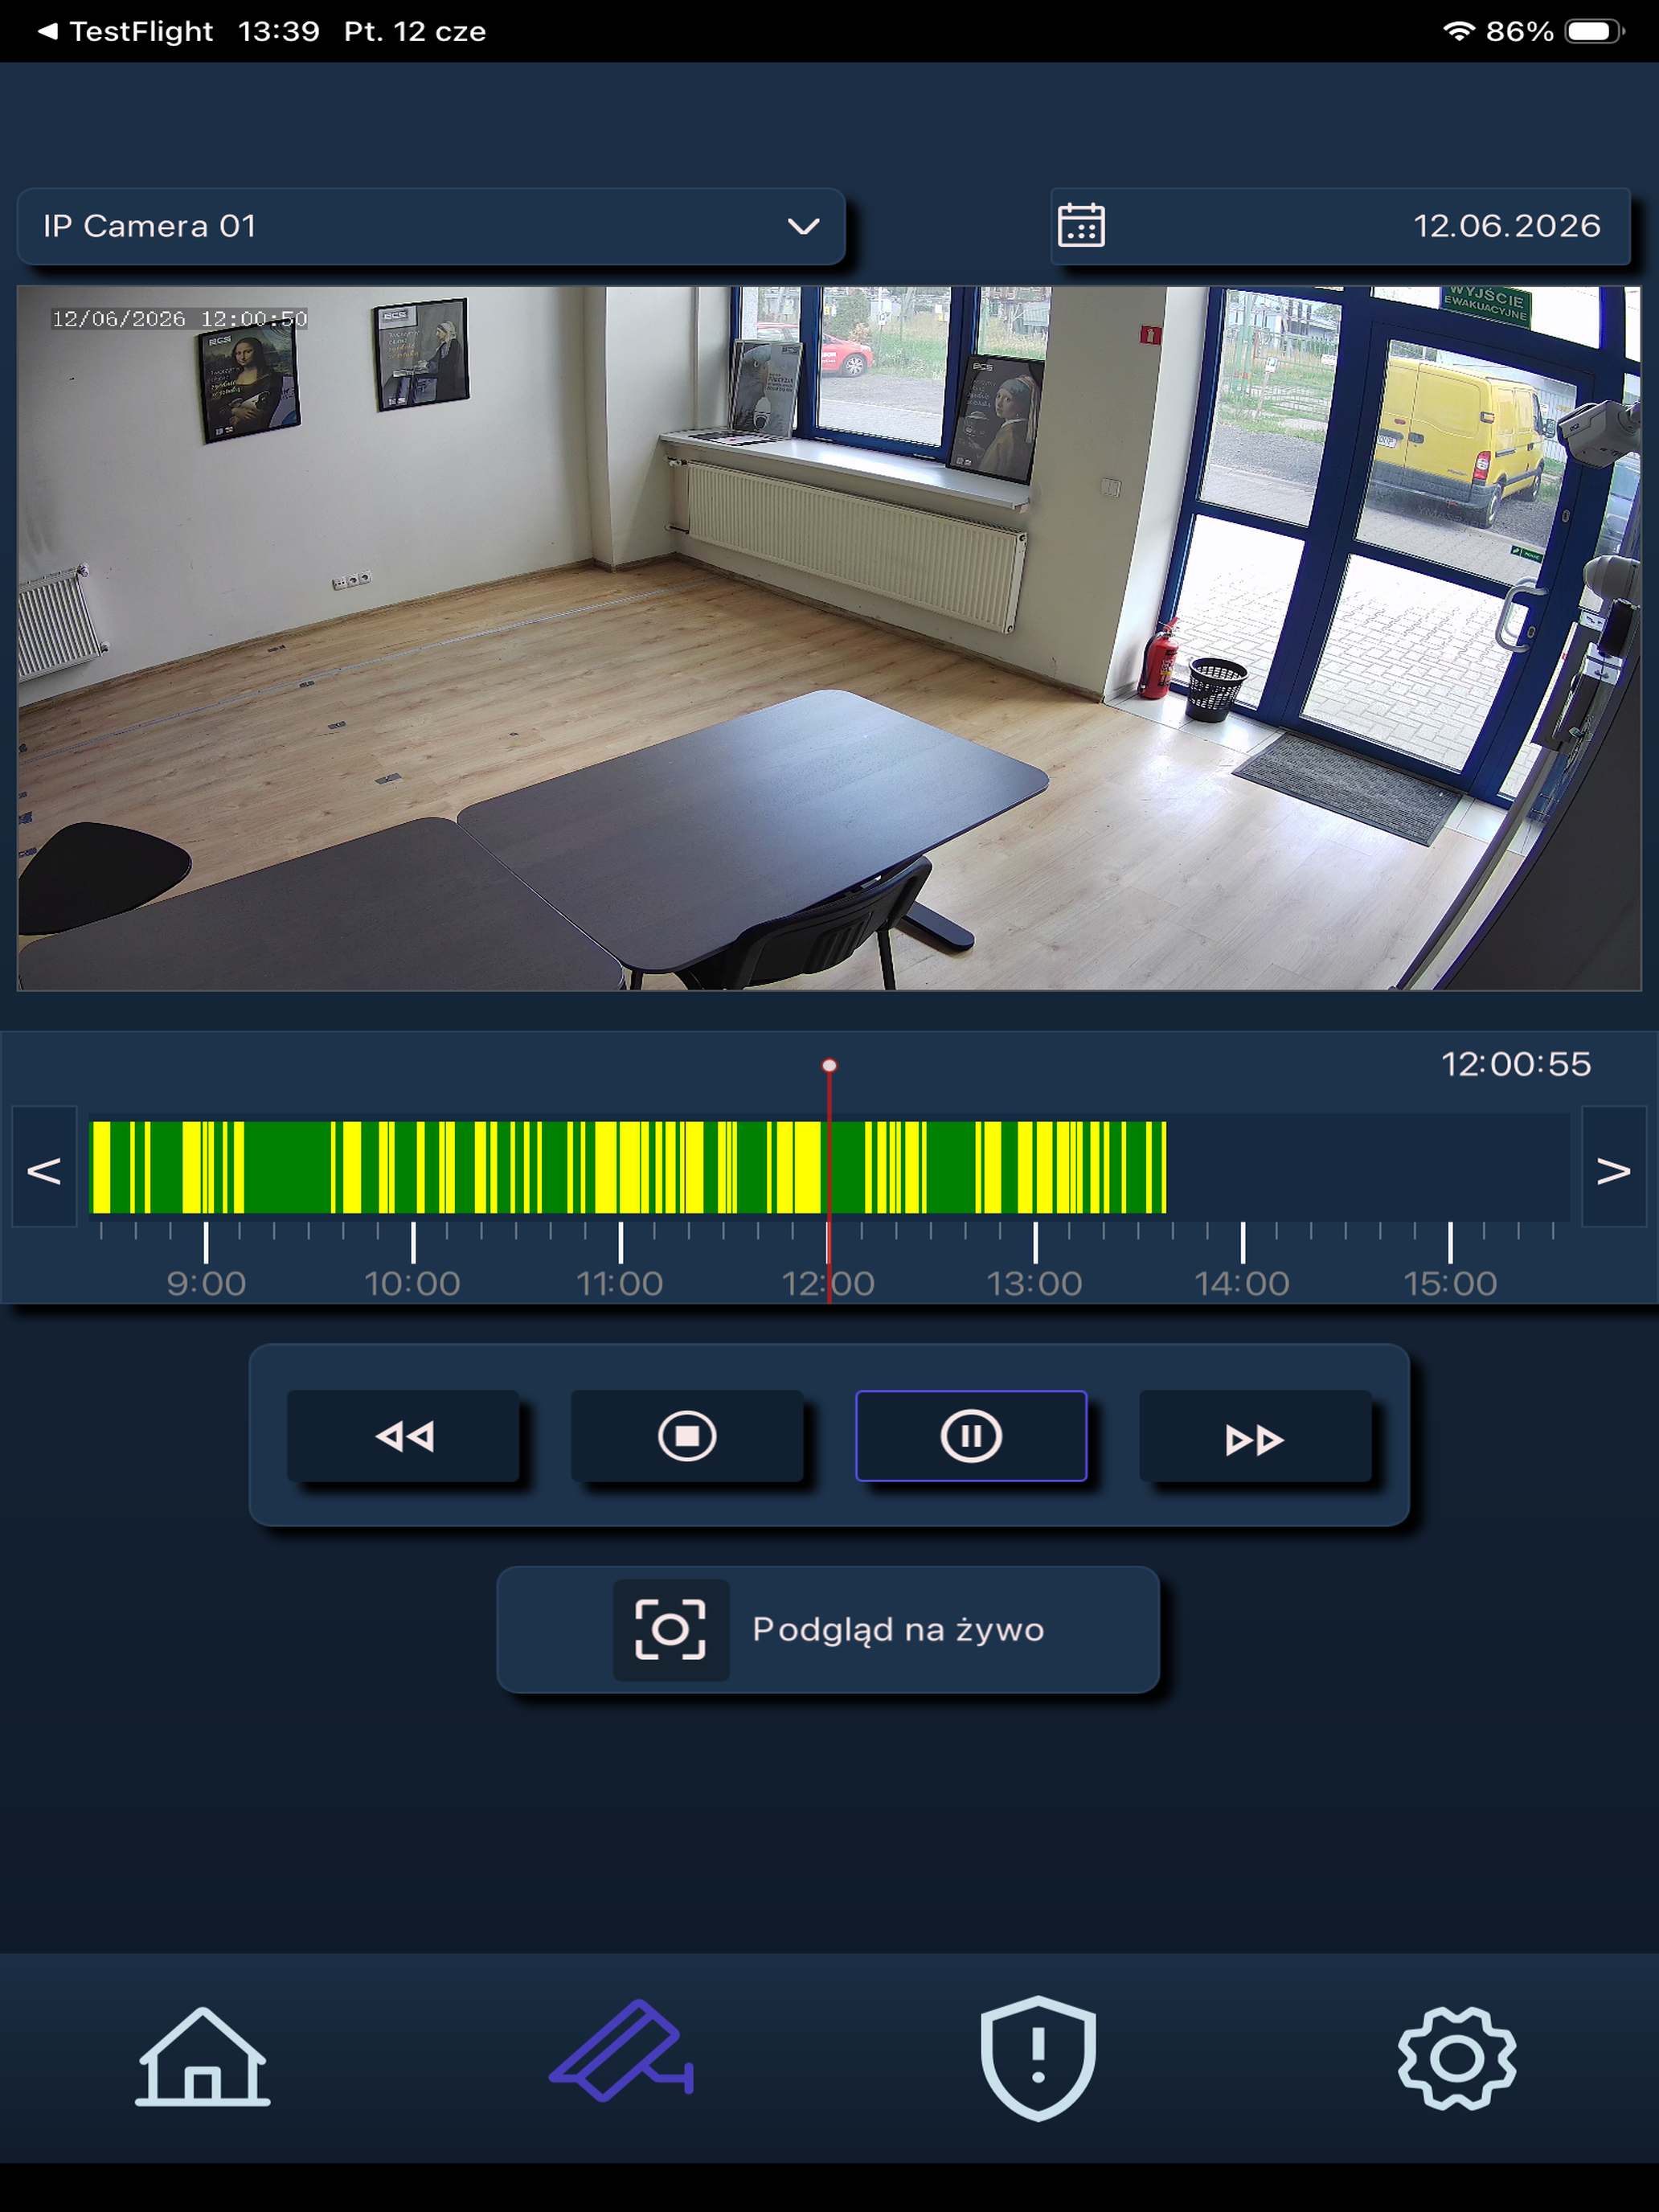Open the calendar date picker icon
The height and width of the screenshot is (2212, 1659).
tap(1081, 226)
